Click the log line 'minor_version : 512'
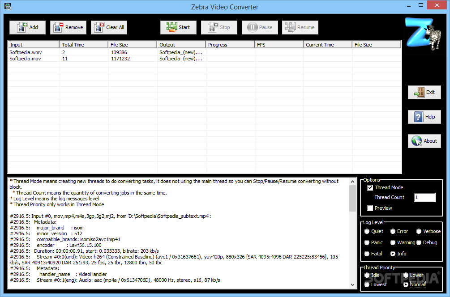Screen dimensions: 450x297 [46, 233]
